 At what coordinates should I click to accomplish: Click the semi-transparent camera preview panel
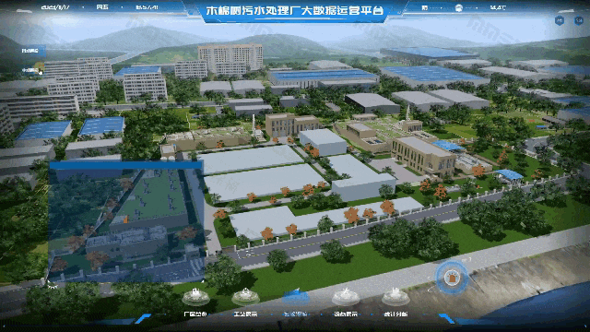126,221
